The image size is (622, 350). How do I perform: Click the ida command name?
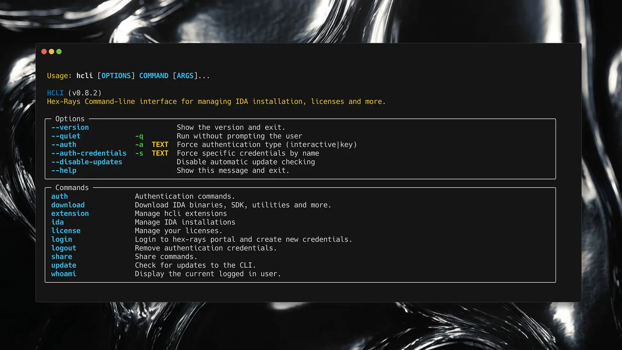(57, 222)
